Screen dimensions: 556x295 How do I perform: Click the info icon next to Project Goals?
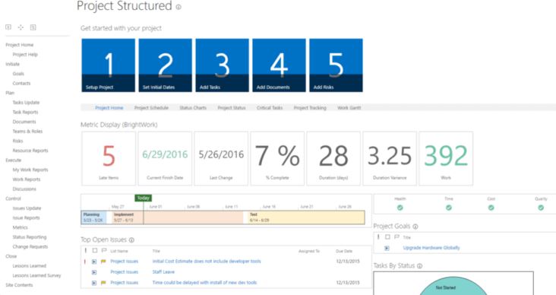tap(415, 227)
